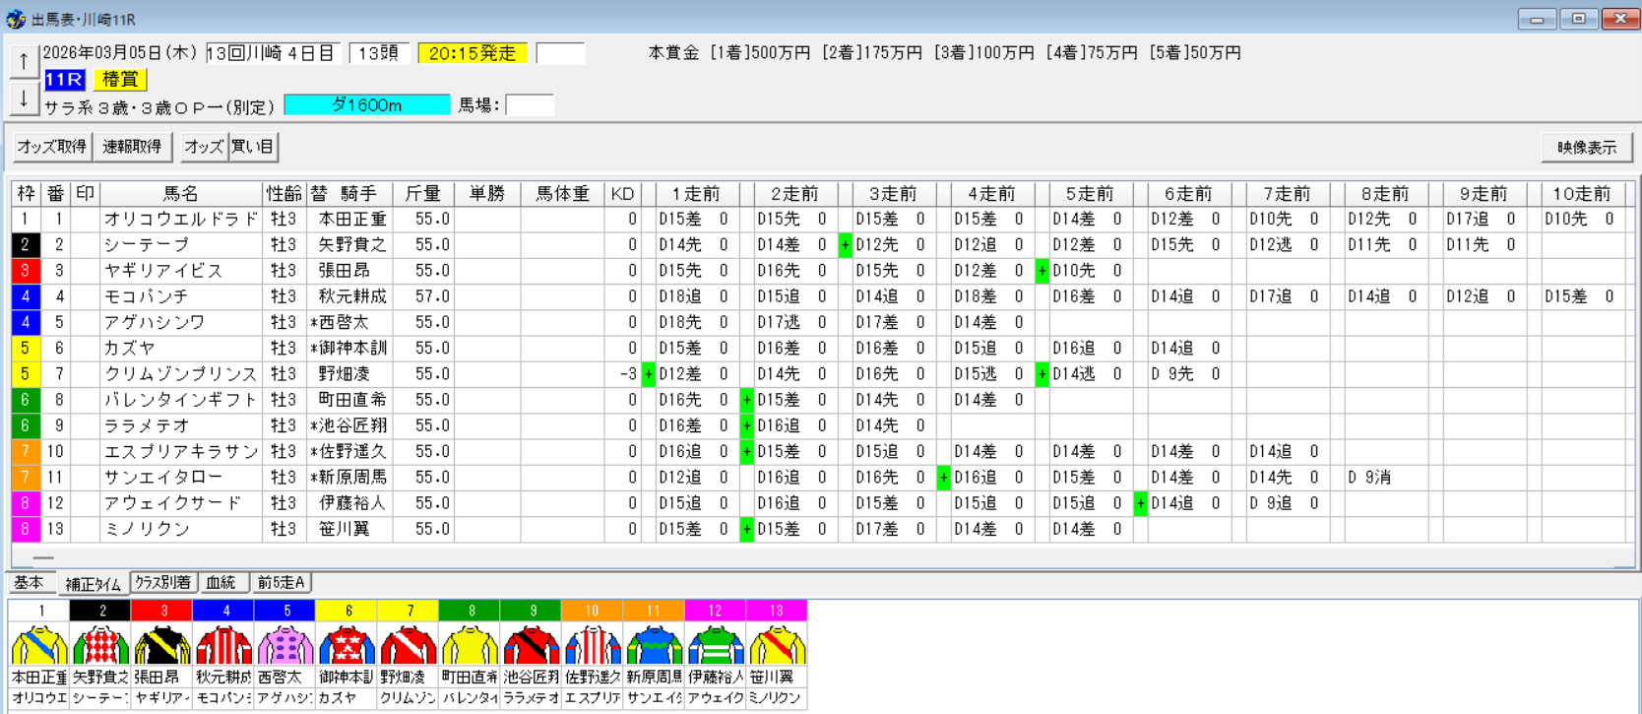The height and width of the screenshot is (714, 1642).
Task: Click the オッズ取得 button
Action: point(51,147)
